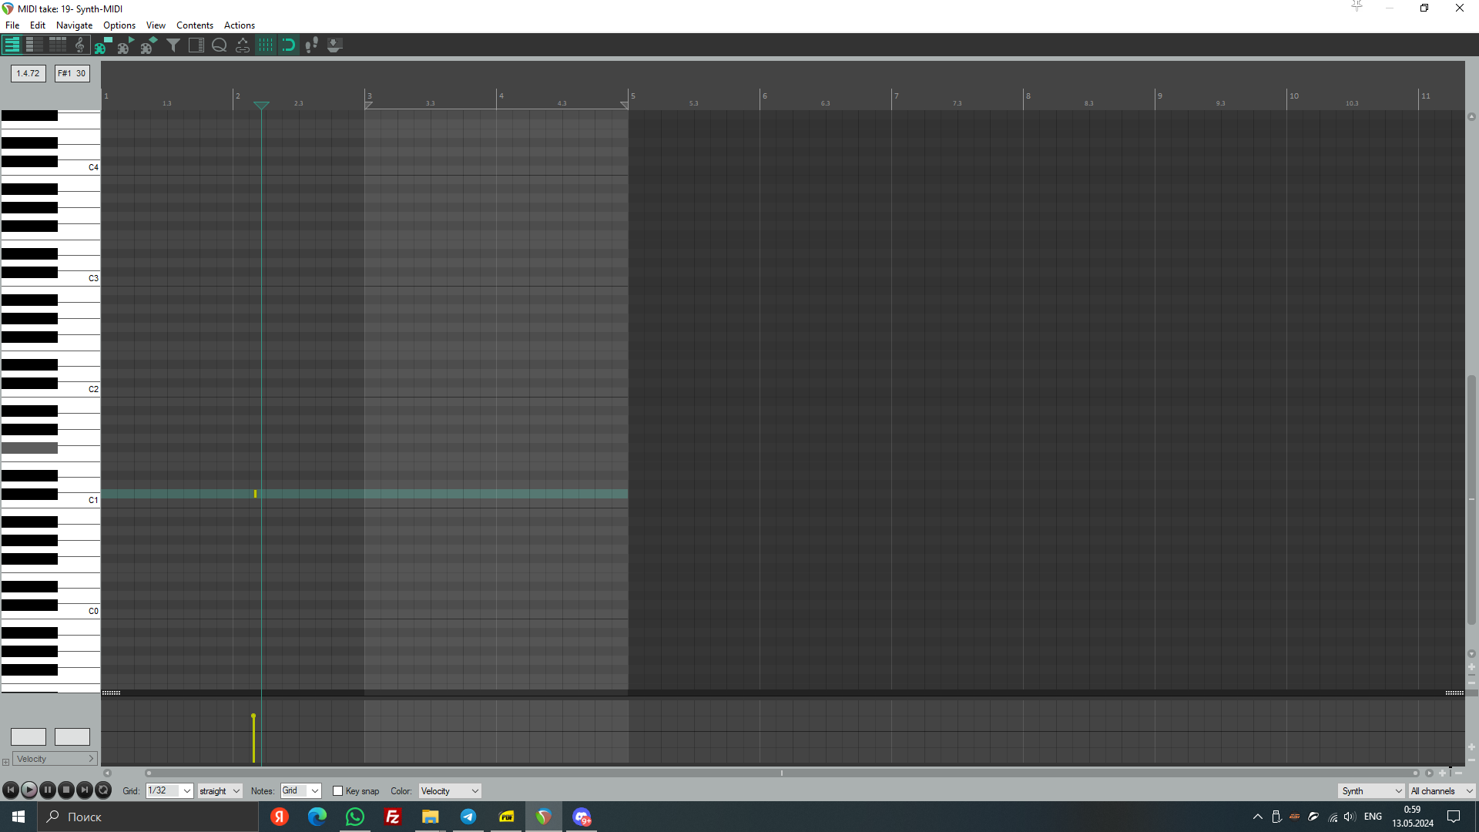Toggle step input footsteps icon
1479x832 pixels.
tap(312, 45)
